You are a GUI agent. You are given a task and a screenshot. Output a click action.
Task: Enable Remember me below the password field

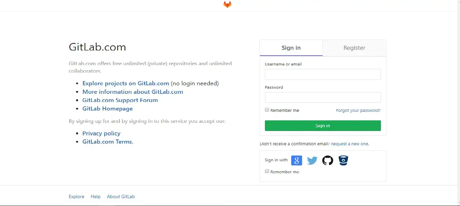267,109
